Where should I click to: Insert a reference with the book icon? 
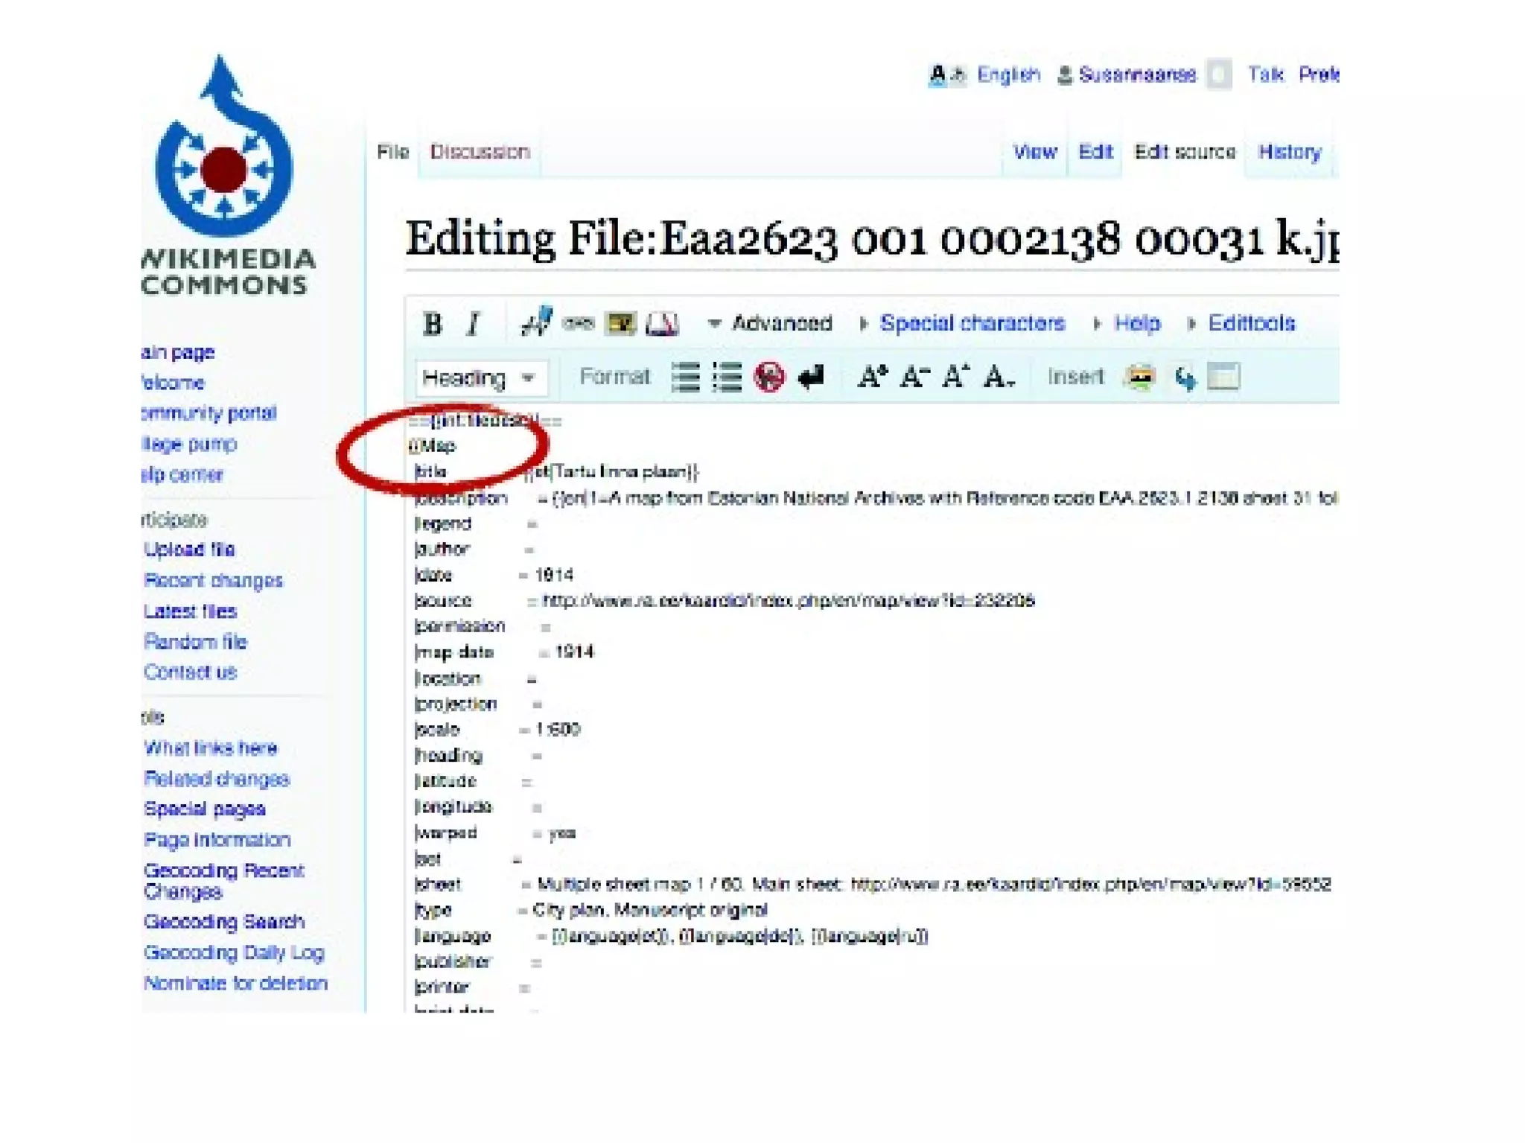(662, 323)
